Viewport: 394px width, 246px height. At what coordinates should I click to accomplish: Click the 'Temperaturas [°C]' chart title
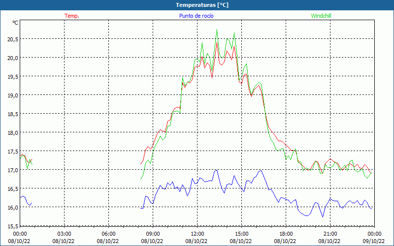tap(202, 5)
